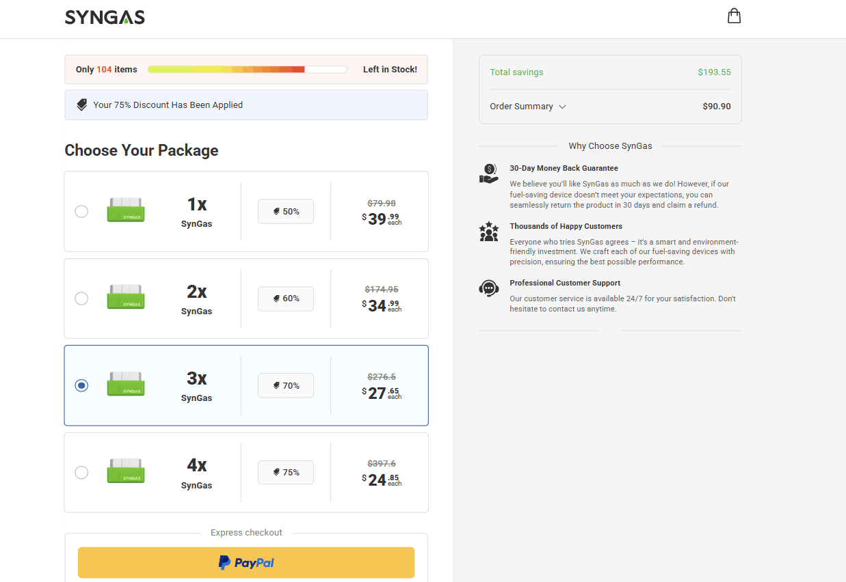Click the Order Summary label

click(x=521, y=107)
